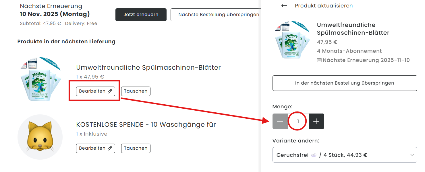
Task: Decrease quantity with the minus button
Action: [280, 121]
